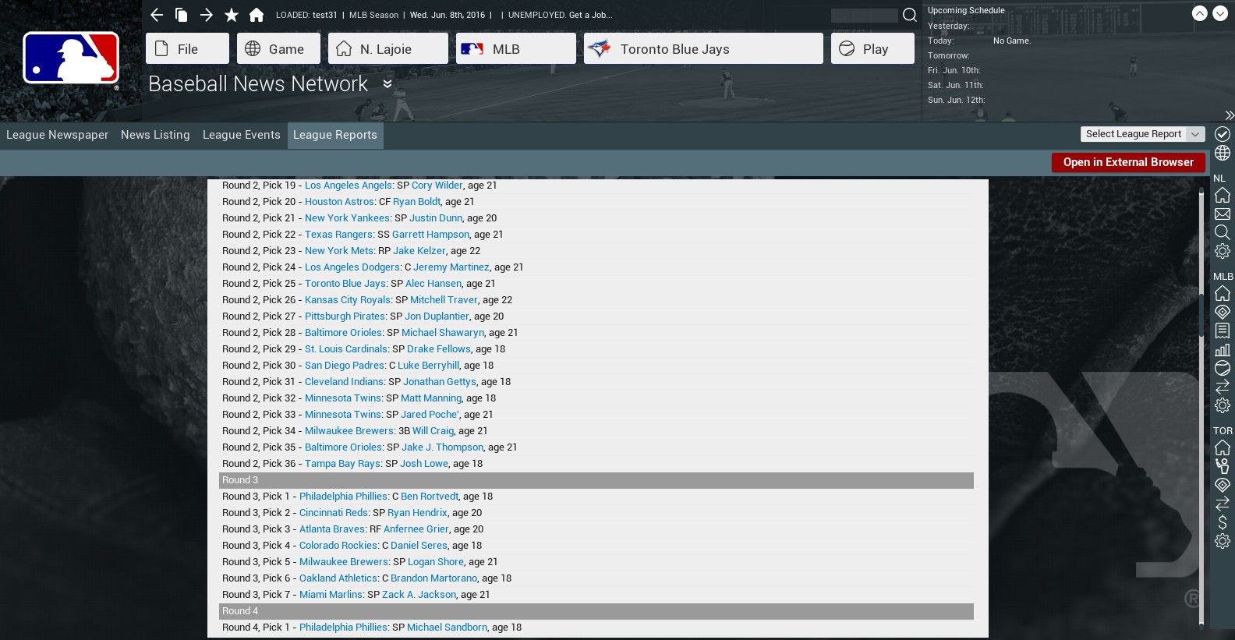Click the search input field at top

tap(865, 15)
